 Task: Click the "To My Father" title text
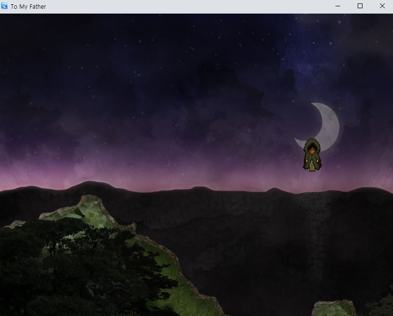coord(29,6)
